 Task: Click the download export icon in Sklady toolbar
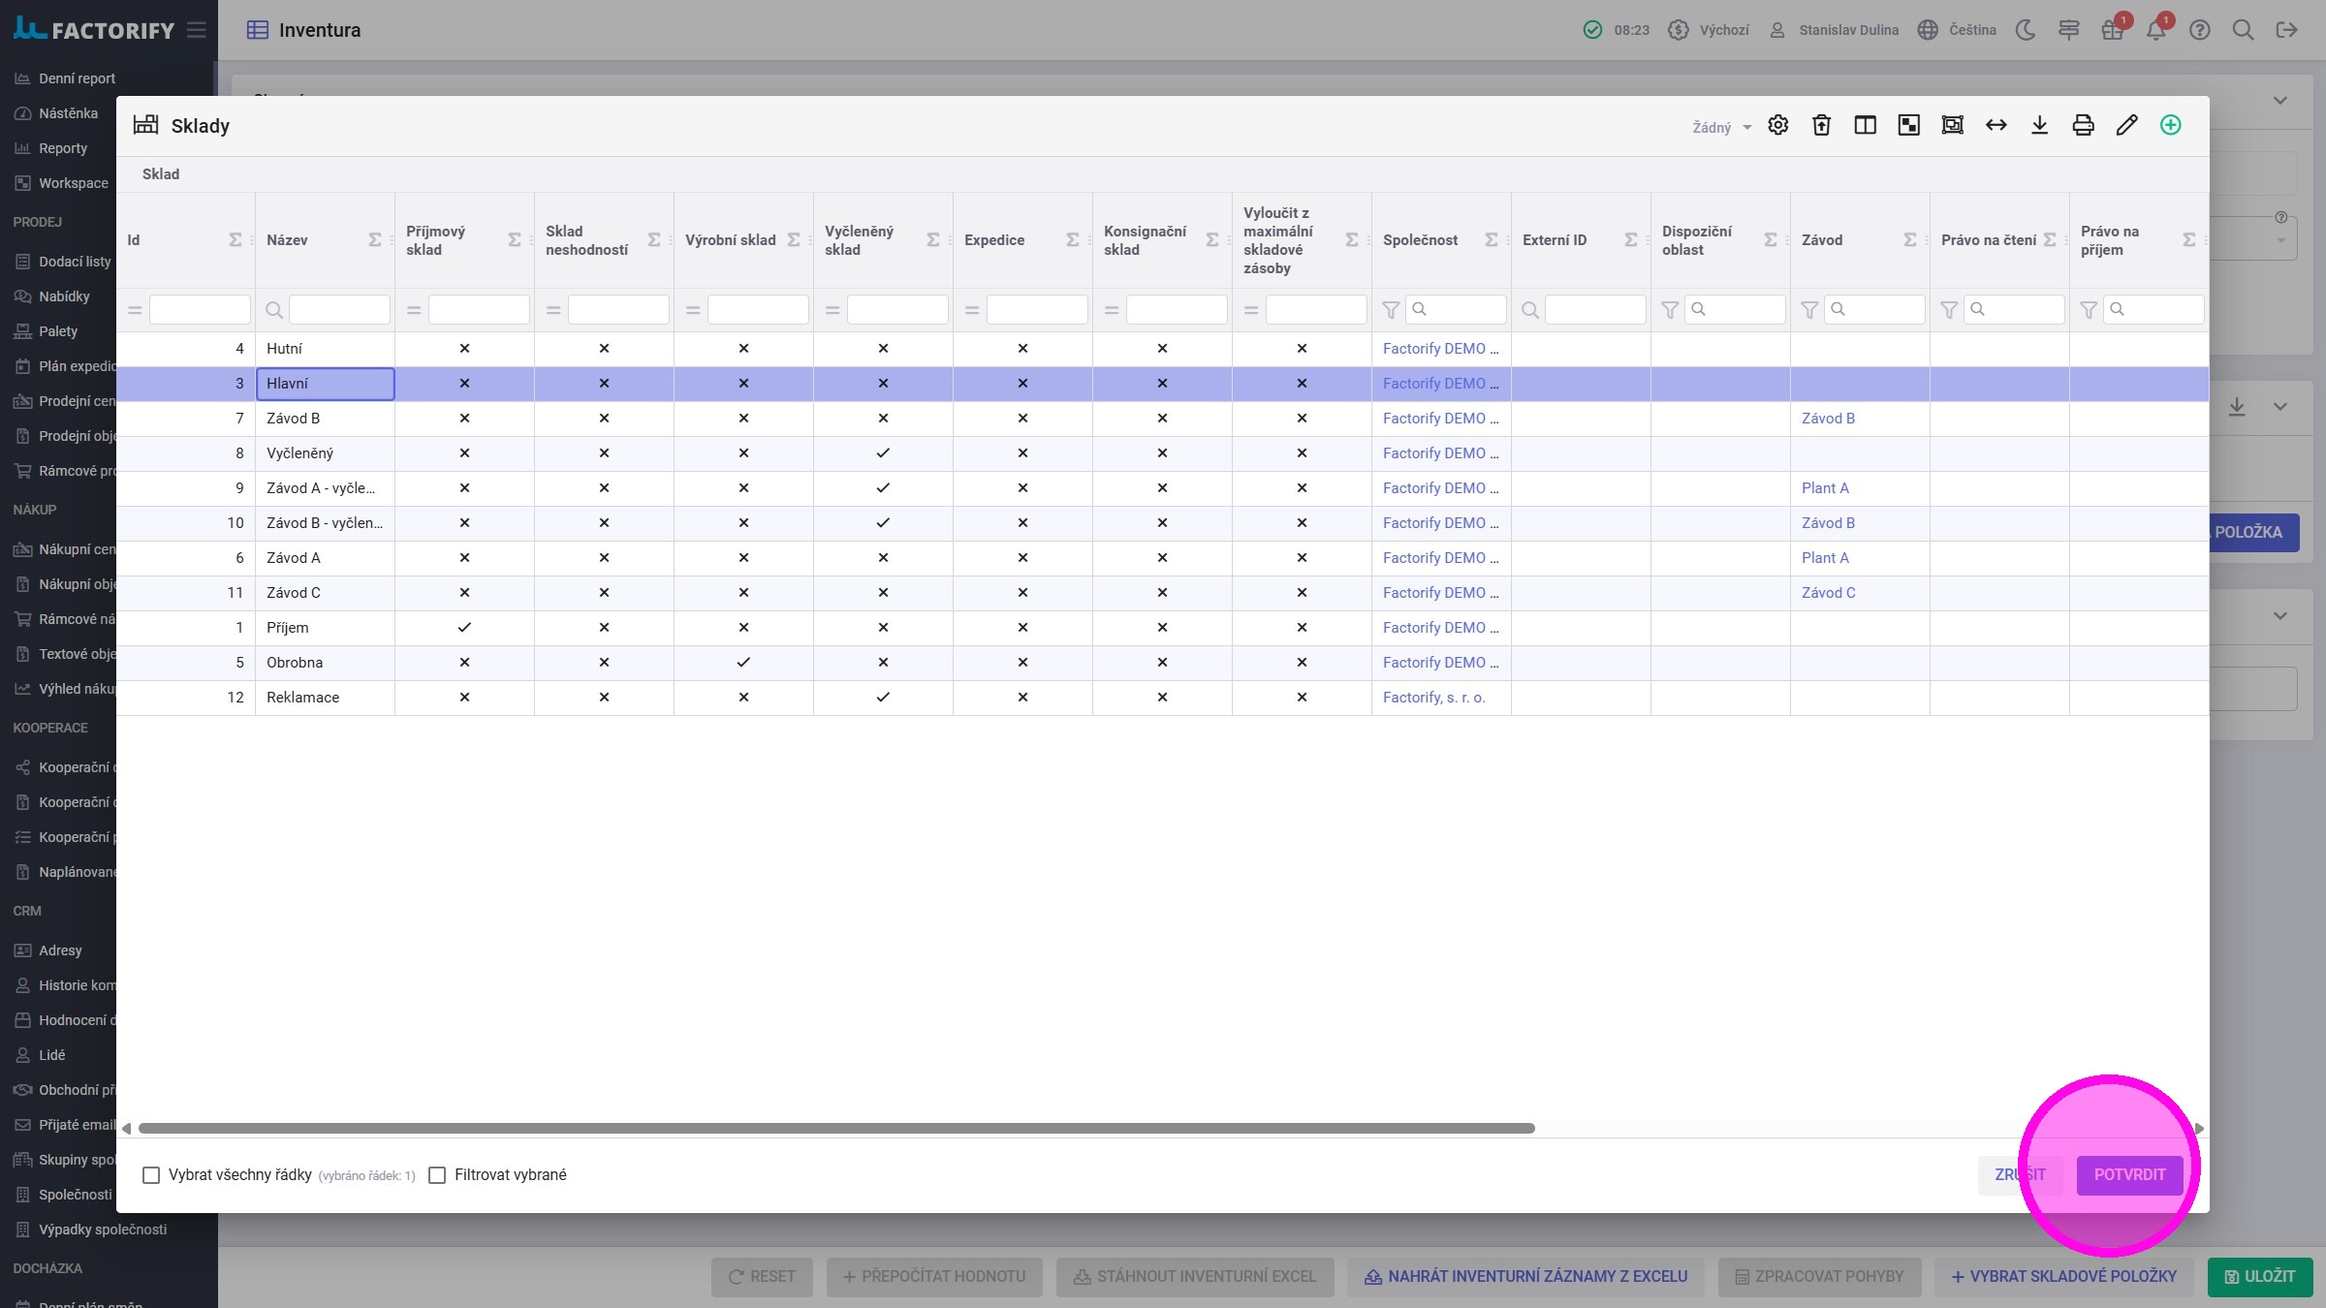point(2039,125)
